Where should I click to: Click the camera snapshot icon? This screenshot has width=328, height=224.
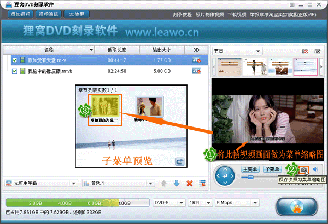[304, 170]
